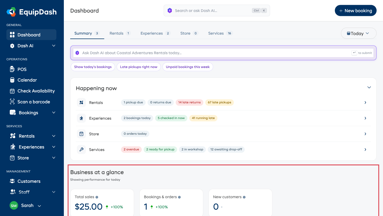The width and height of the screenshot is (383, 216).
Task: Expand the Experiences sidebar submenu
Action: 54,147
